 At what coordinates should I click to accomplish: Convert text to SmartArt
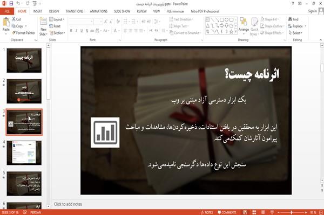tap(185, 33)
